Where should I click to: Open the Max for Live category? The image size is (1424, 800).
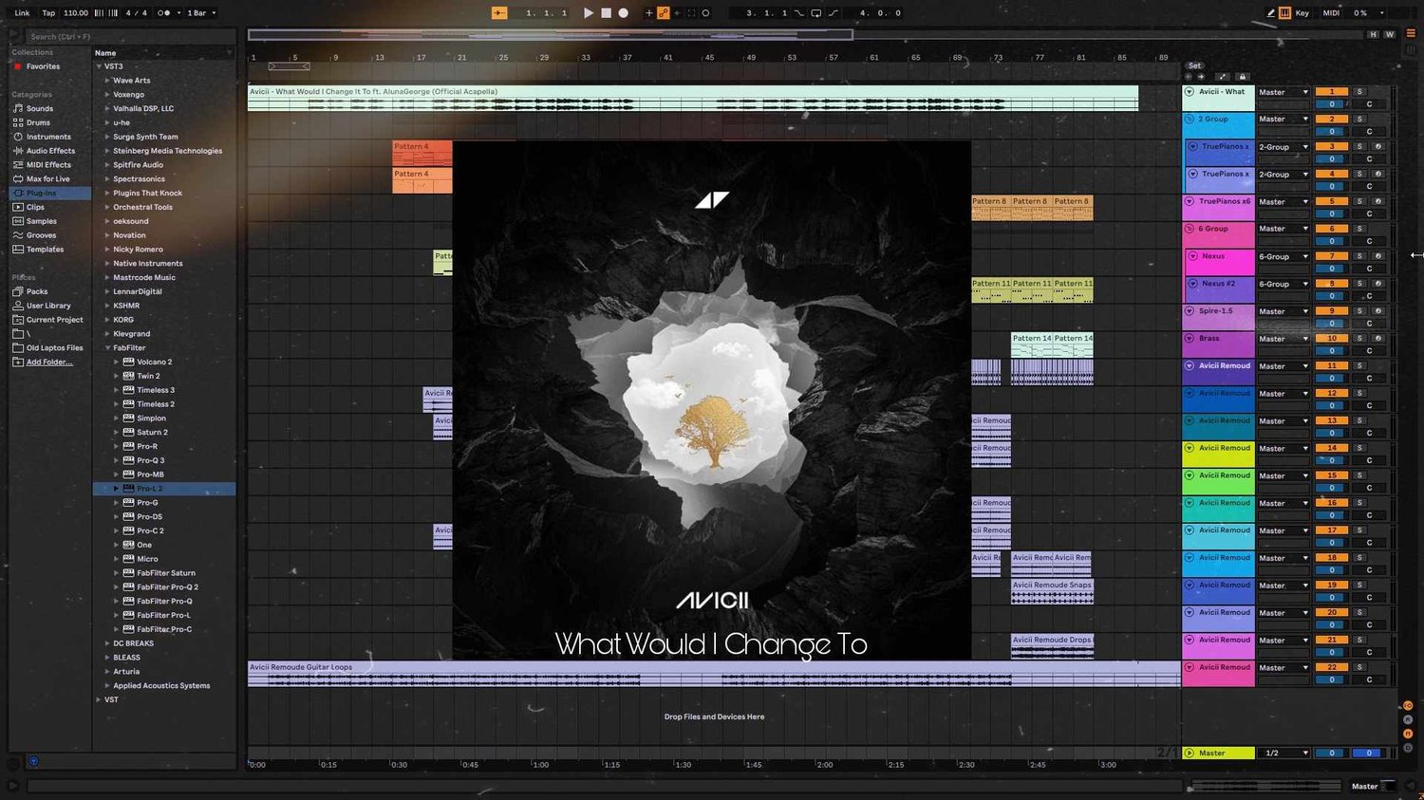[x=47, y=179]
